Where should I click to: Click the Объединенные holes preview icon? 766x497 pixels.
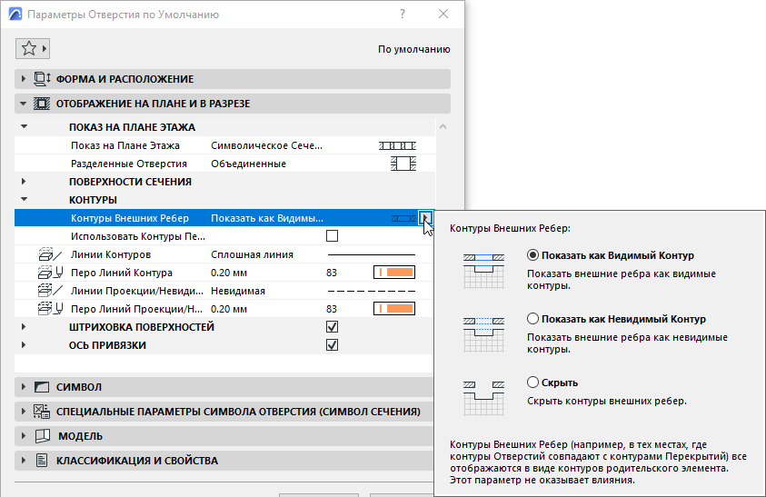point(403,164)
